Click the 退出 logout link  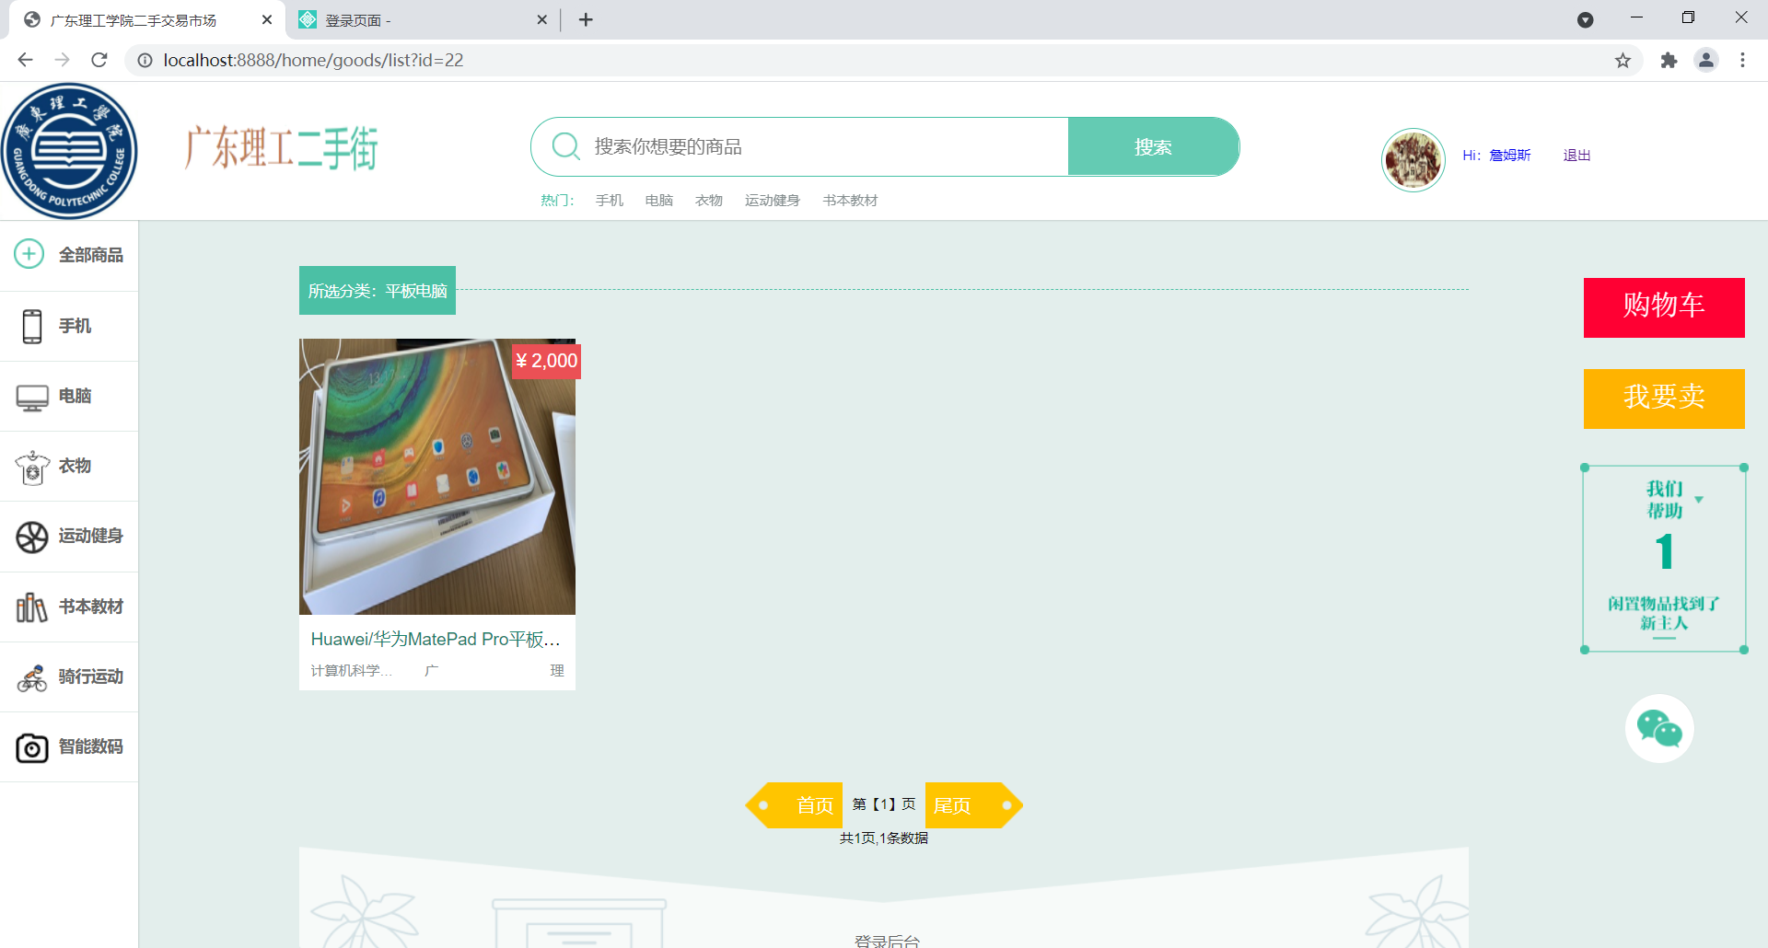[1576, 156]
